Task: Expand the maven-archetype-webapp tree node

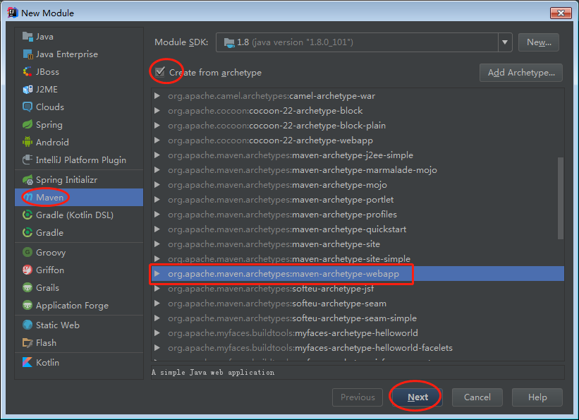Action: [157, 274]
